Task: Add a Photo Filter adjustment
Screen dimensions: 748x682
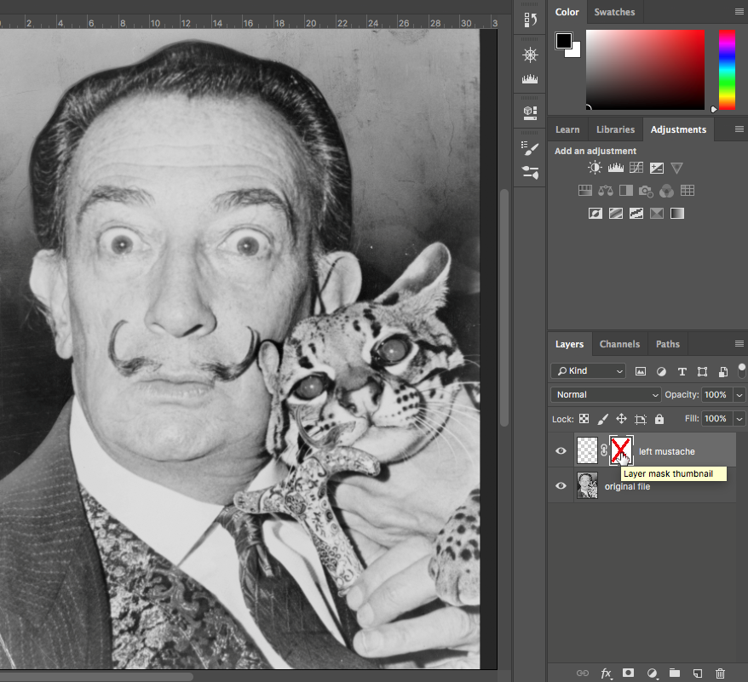Action: (647, 191)
